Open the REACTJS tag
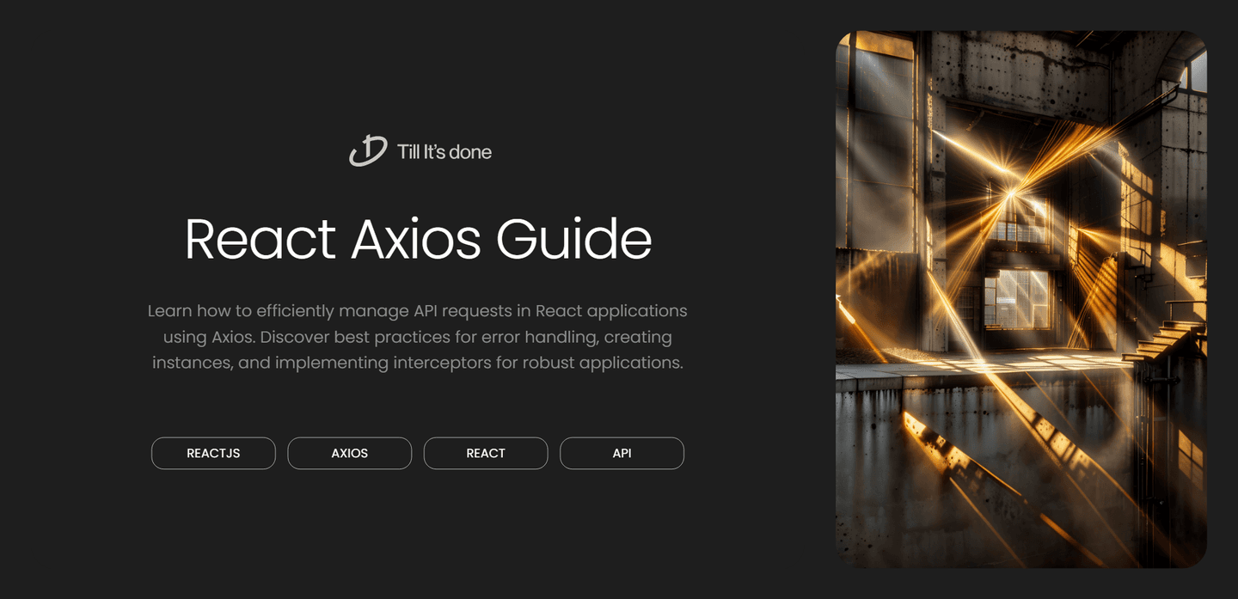 pyautogui.click(x=213, y=453)
